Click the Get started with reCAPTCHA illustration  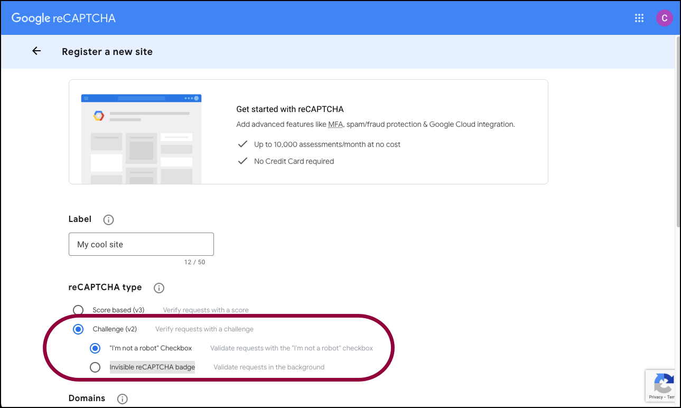coord(141,139)
